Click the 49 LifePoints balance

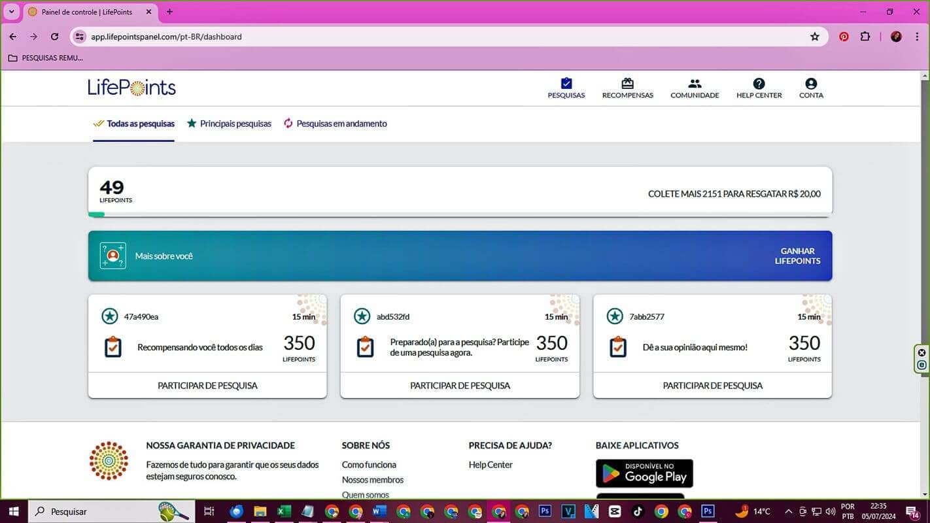pyautogui.click(x=115, y=191)
